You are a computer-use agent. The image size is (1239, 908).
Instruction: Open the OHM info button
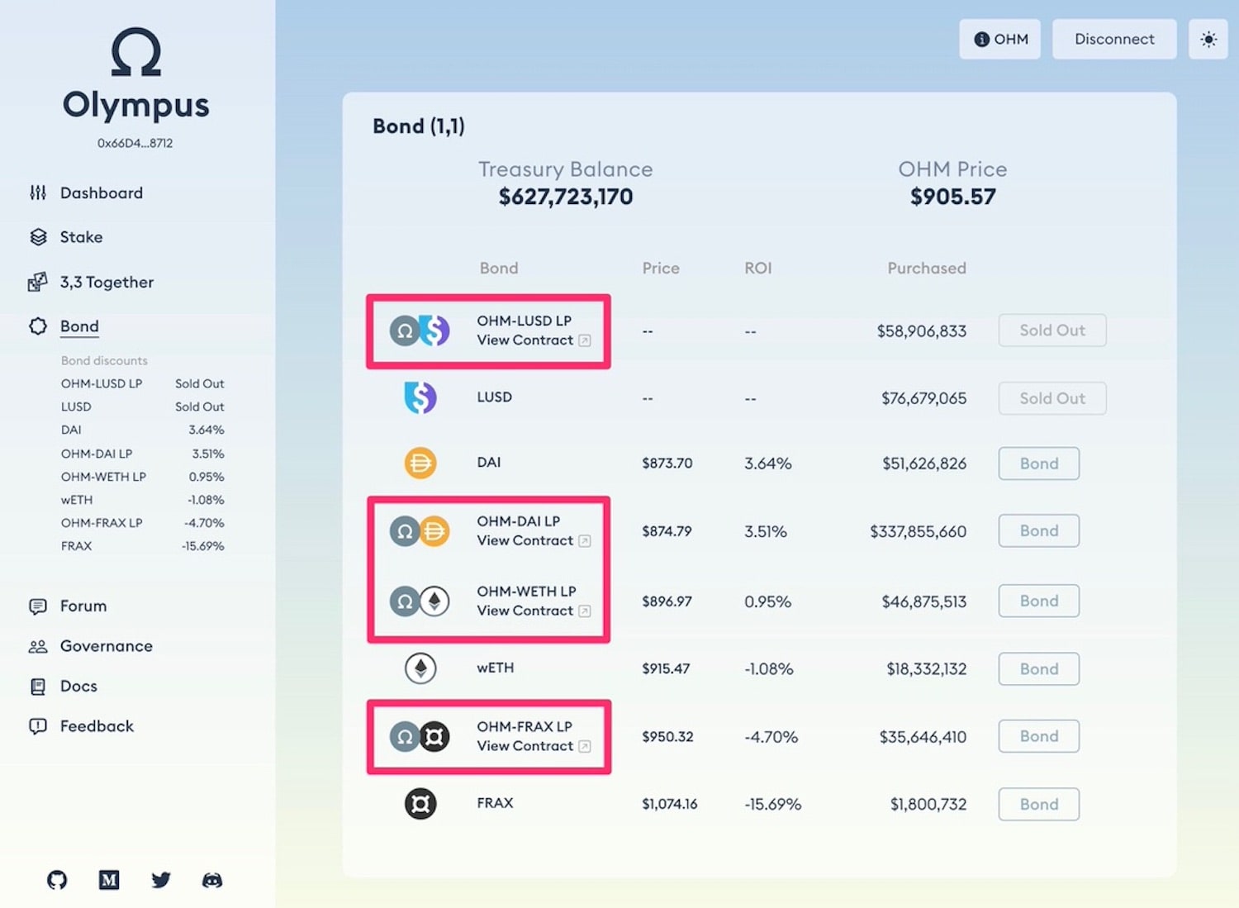[999, 39]
